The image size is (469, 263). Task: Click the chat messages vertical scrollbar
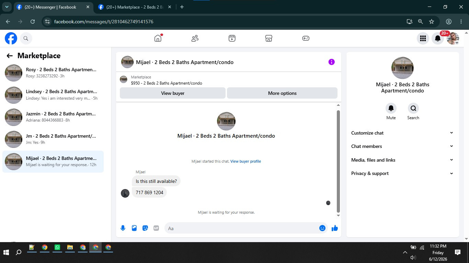[x=338, y=161]
